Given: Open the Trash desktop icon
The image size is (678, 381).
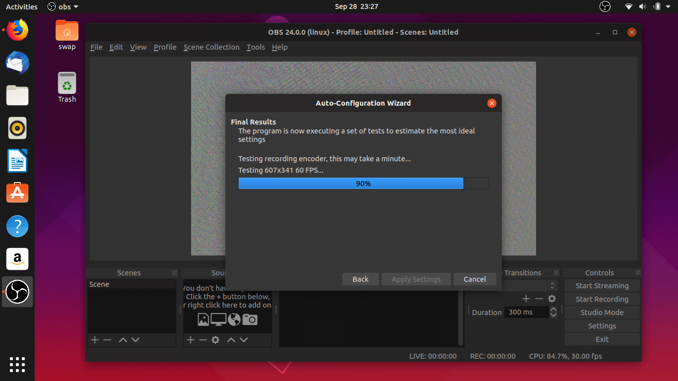Looking at the screenshot, I should tap(67, 87).
